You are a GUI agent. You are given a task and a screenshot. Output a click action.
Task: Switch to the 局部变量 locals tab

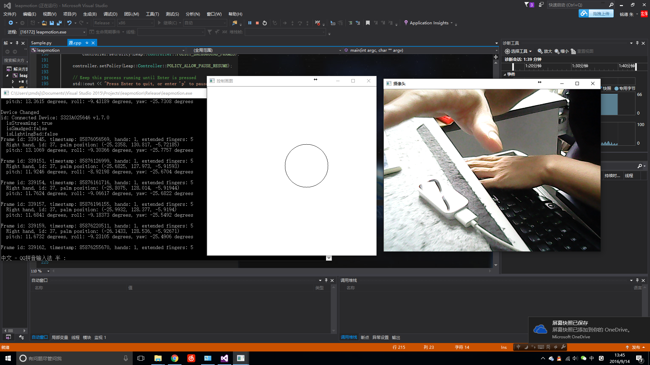[x=60, y=338]
